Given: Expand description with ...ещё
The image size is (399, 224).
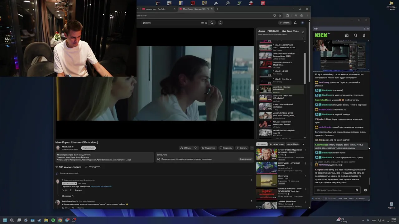Looking at the screenshot, I should [128, 160].
